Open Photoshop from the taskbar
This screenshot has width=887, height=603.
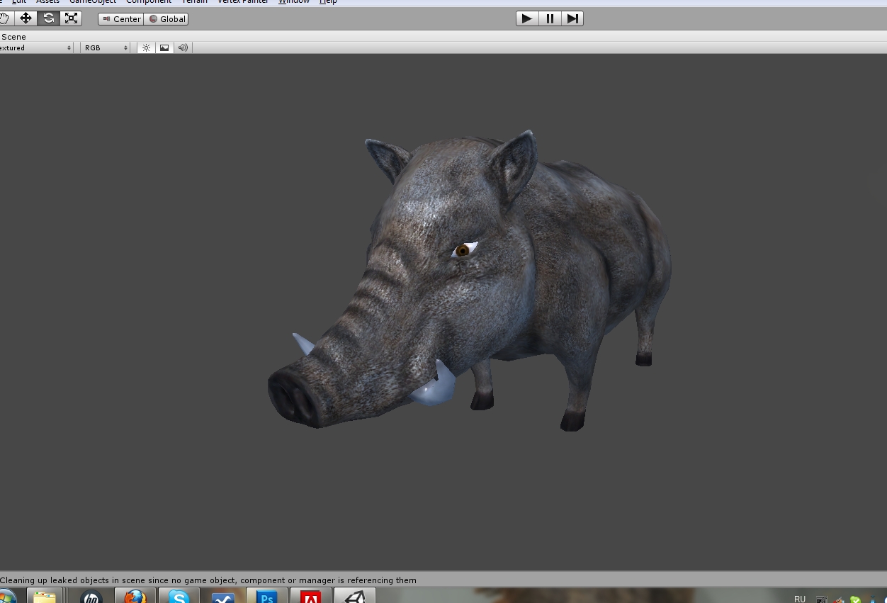coord(267,597)
